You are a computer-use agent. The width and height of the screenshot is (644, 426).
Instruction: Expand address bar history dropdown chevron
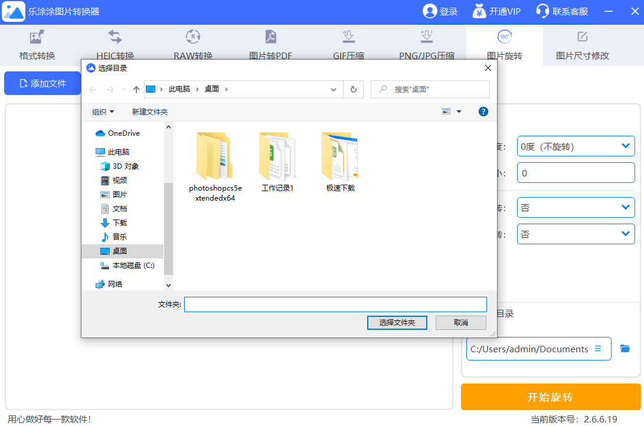pyautogui.click(x=334, y=89)
